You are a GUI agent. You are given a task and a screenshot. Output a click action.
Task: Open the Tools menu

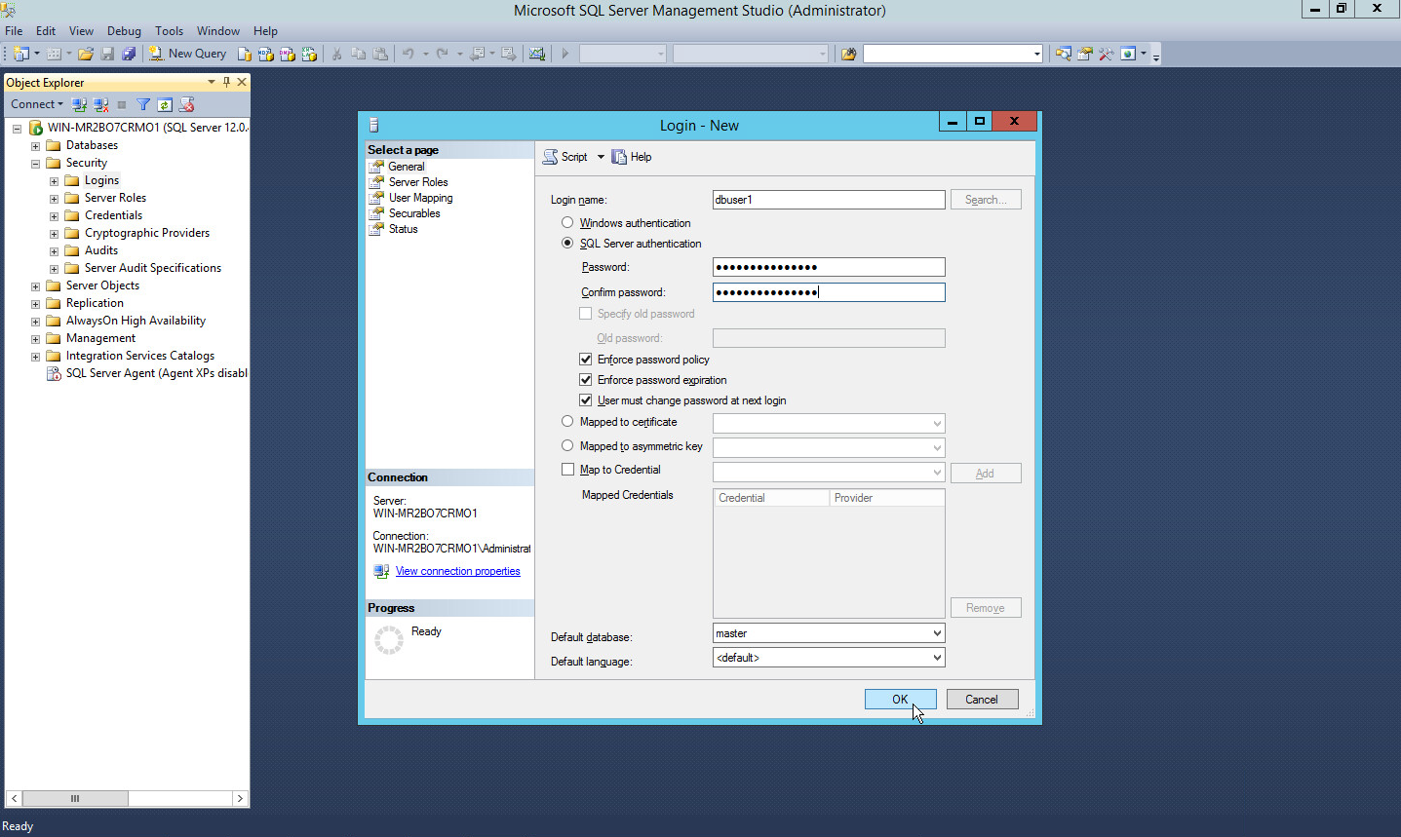coord(169,31)
